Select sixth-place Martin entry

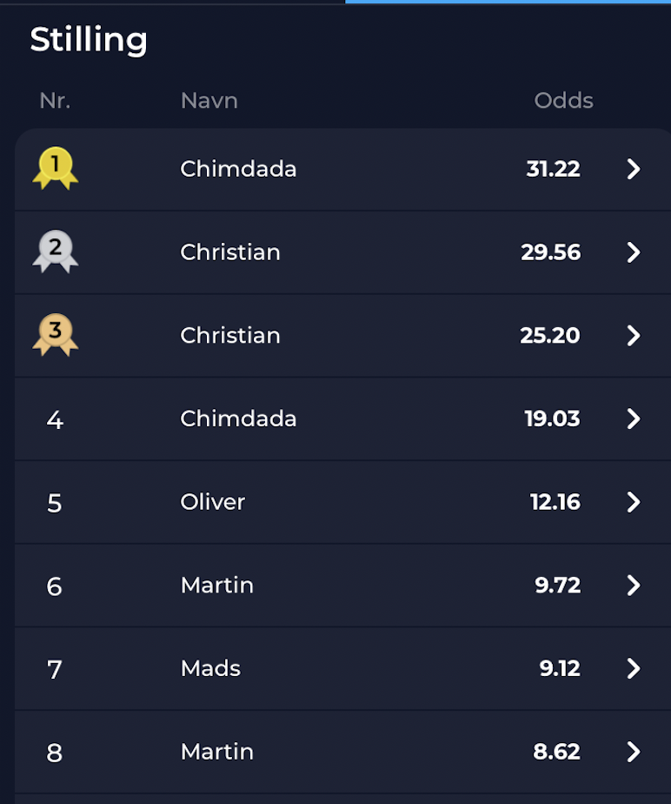coord(342,585)
